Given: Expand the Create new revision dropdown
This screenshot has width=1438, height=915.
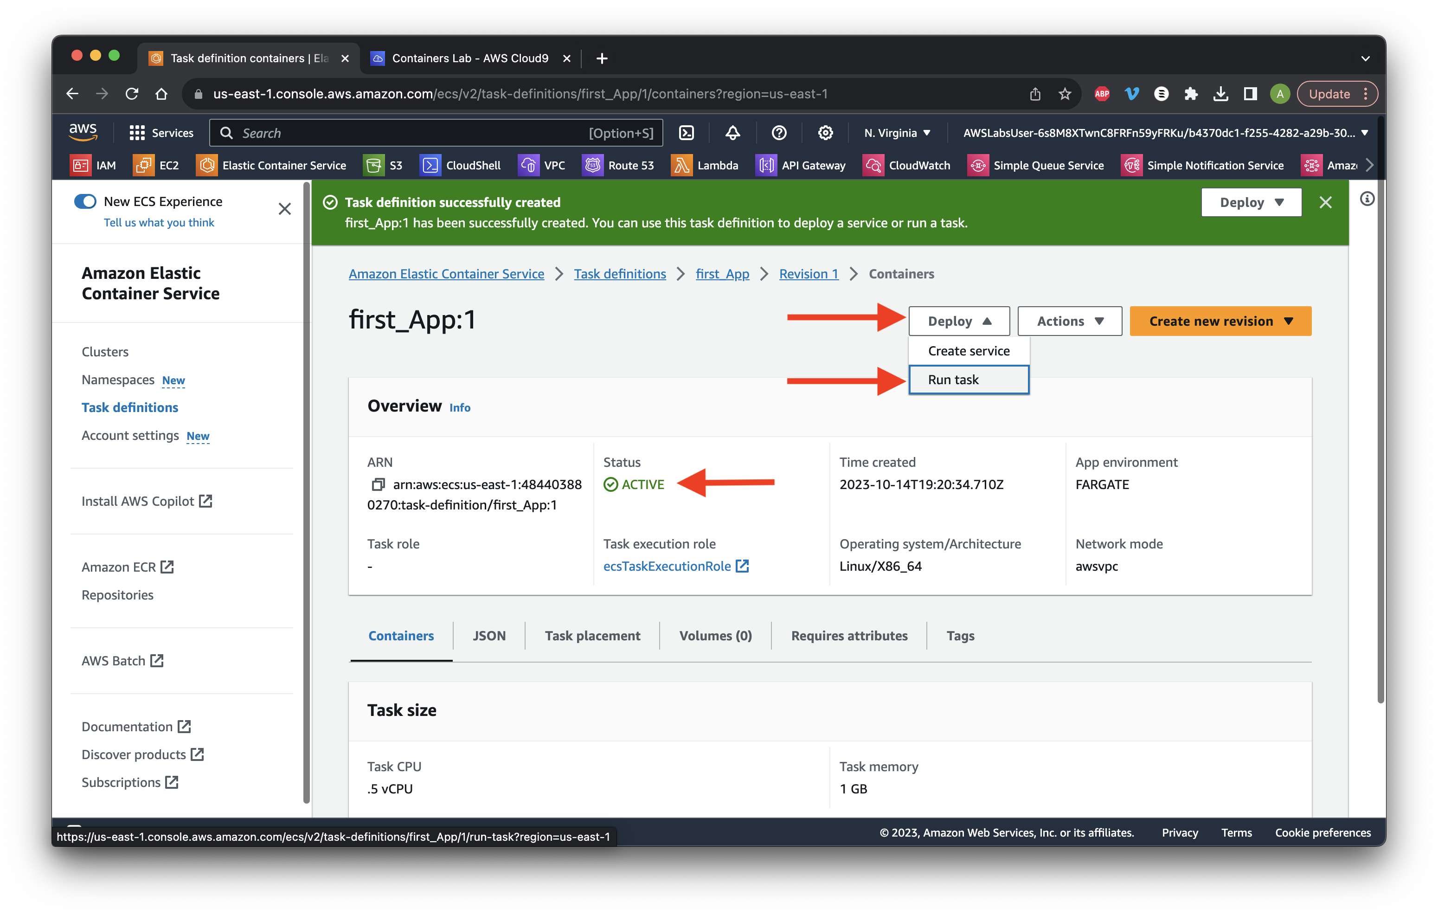Looking at the screenshot, I should tap(1220, 322).
